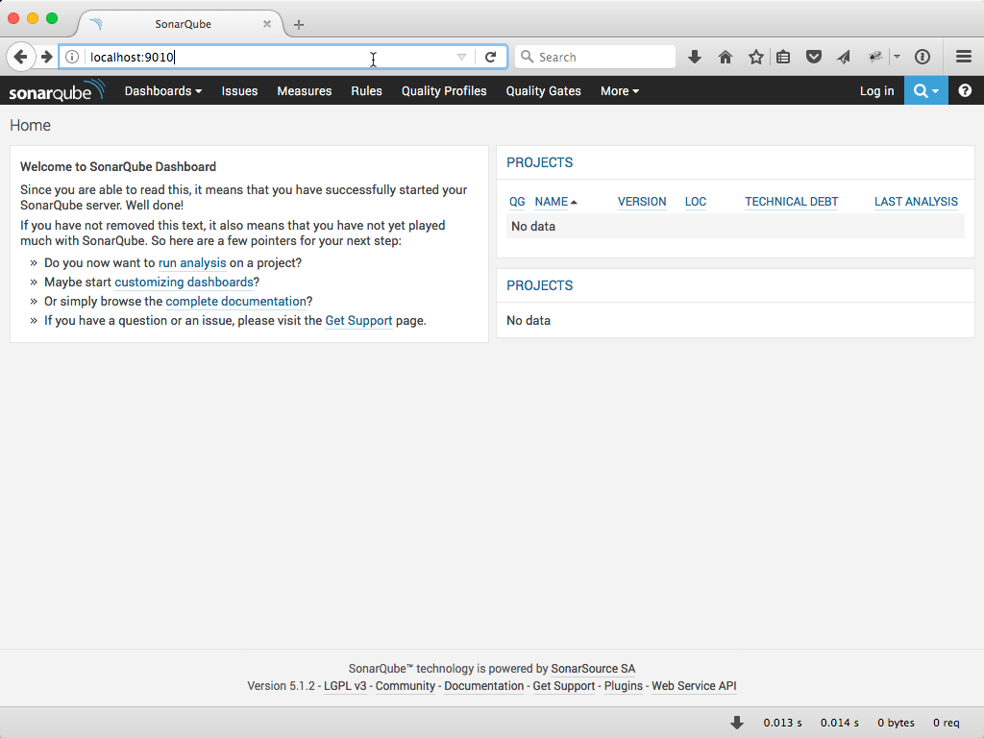Click the SonarQube logo
The image size is (984, 738).
pos(56,91)
